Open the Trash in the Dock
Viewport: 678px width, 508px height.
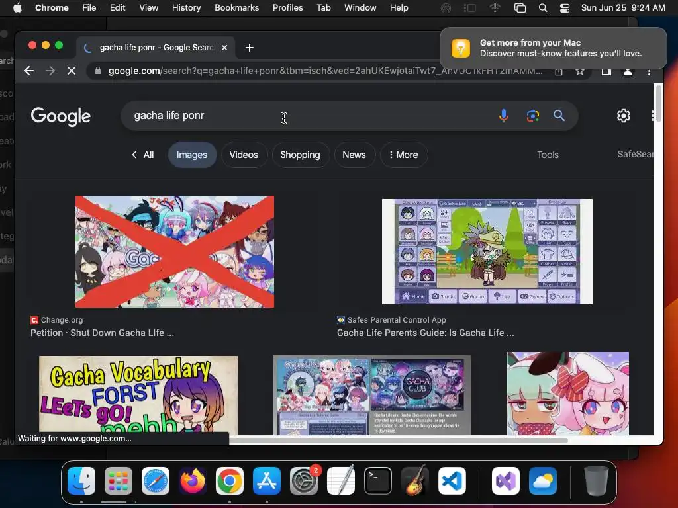tap(597, 480)
